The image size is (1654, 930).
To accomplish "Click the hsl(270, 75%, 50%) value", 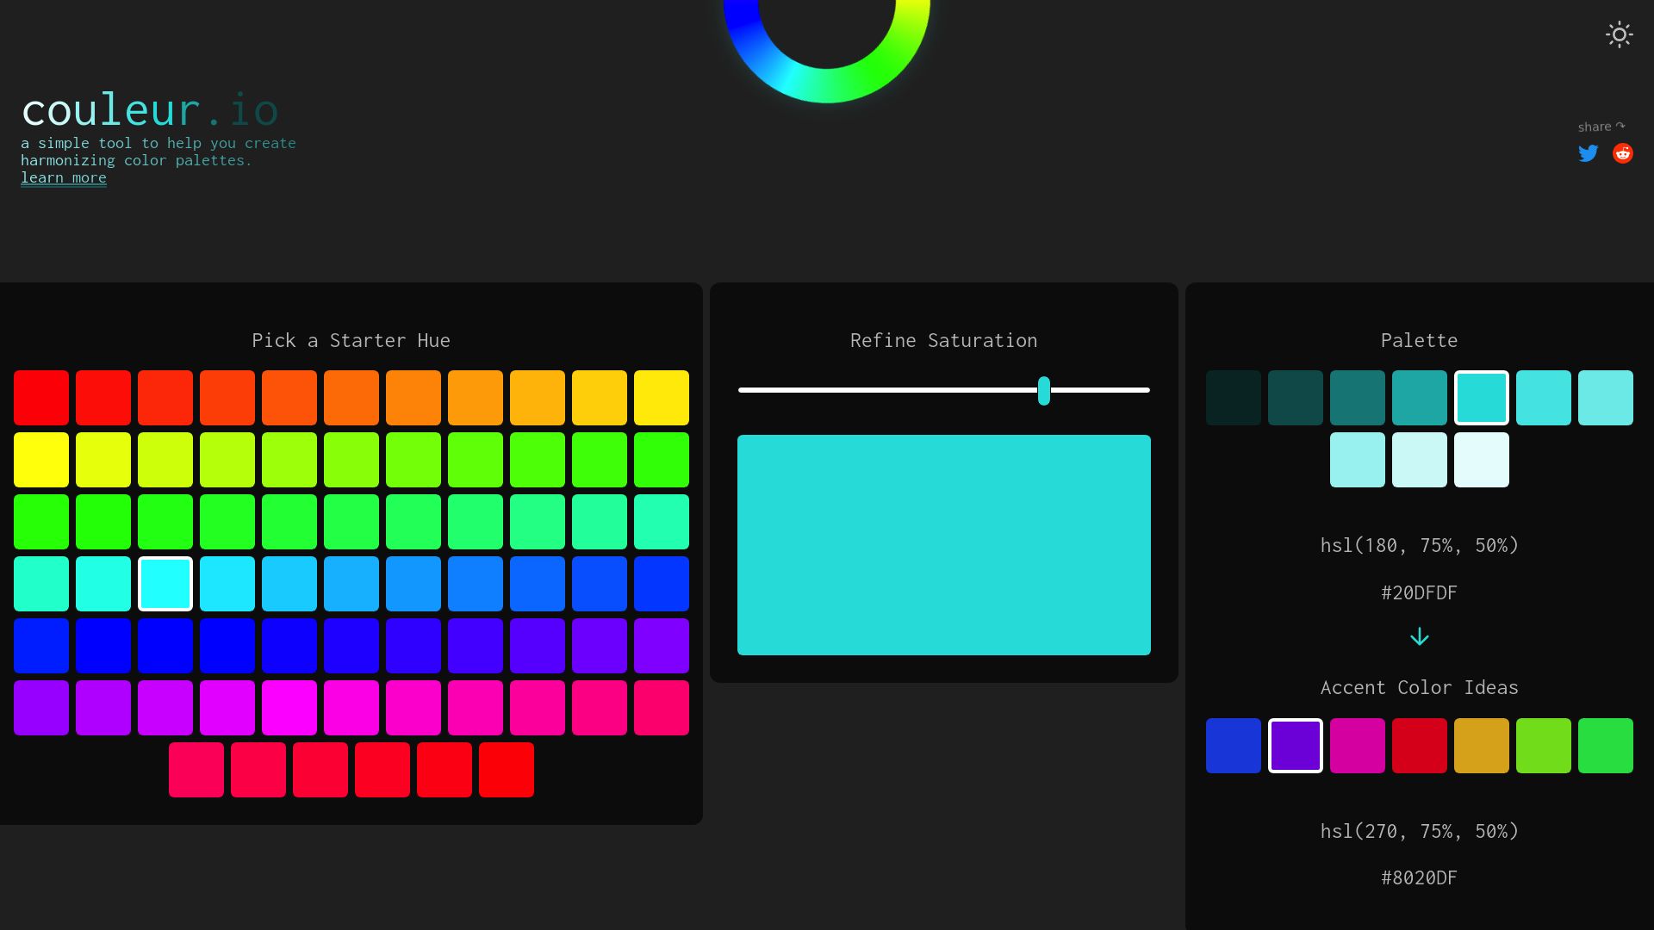I will pos(1420,831).
